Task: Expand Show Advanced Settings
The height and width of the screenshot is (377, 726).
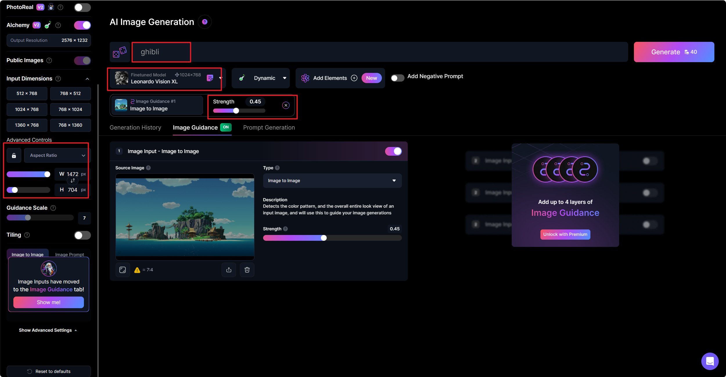Action: click(48, 330)
